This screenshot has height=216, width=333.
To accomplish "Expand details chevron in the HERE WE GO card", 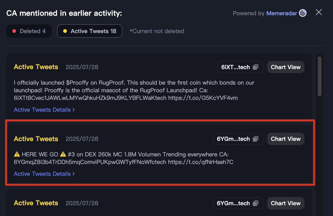I will 74,174.
